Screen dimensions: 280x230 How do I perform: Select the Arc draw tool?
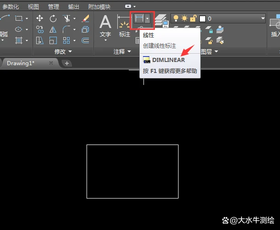click(x=5, y=17)
